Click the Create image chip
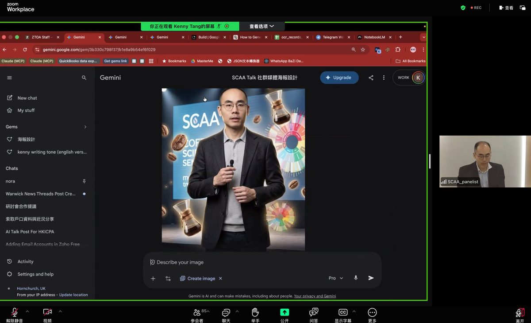Screen dimensions: 531x323 pyautogui.click(x=197, y=278)
